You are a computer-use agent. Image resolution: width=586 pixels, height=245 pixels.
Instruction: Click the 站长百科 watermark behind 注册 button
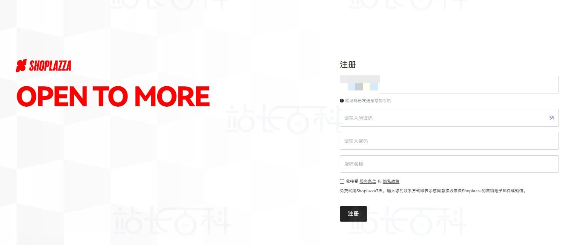coord(407,220)
